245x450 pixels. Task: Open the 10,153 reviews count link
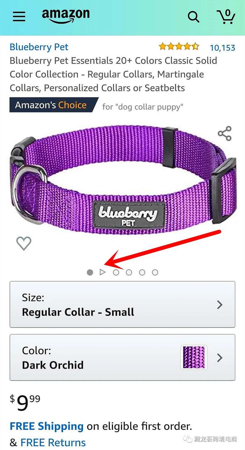pos(222,48)
